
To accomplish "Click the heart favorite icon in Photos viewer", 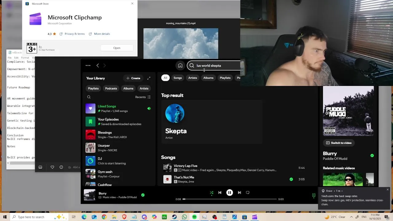I will click(x=52, y=167).
